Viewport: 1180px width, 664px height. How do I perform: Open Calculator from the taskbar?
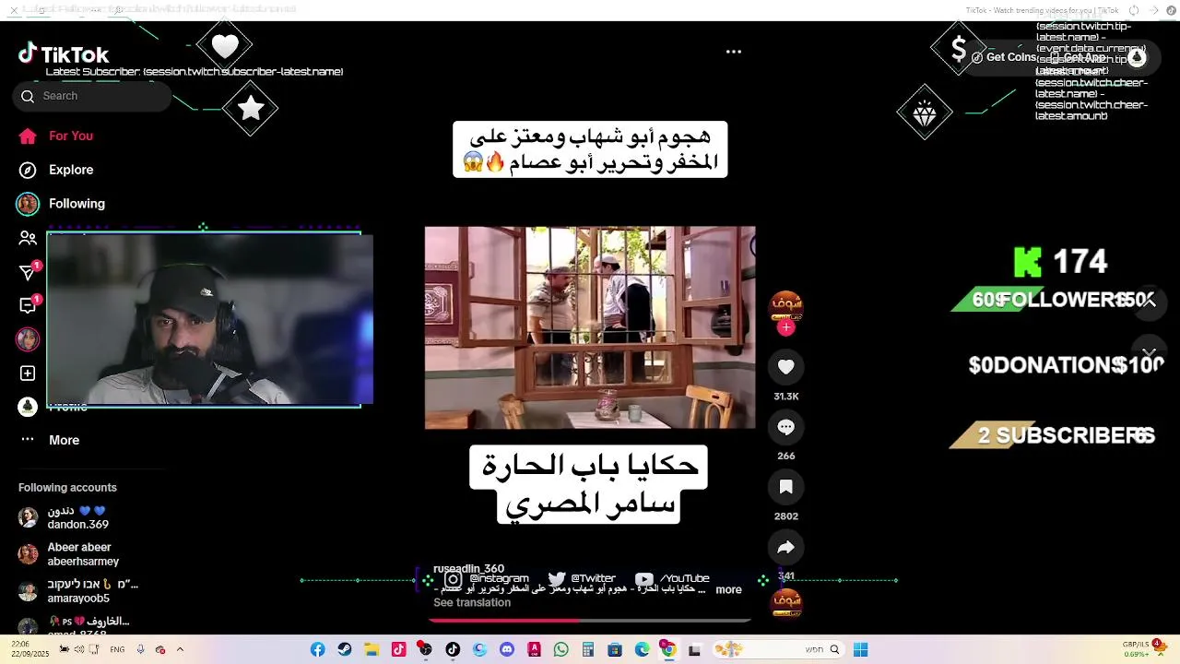(588, 650)
